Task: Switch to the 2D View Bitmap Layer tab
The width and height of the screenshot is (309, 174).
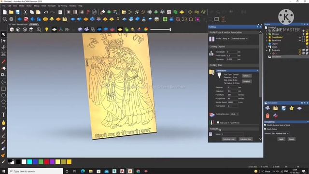Action: pyautogui.click(x=18, y=25)
